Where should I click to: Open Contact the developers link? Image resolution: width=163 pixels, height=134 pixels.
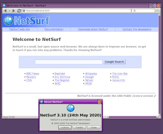(137, 29)
